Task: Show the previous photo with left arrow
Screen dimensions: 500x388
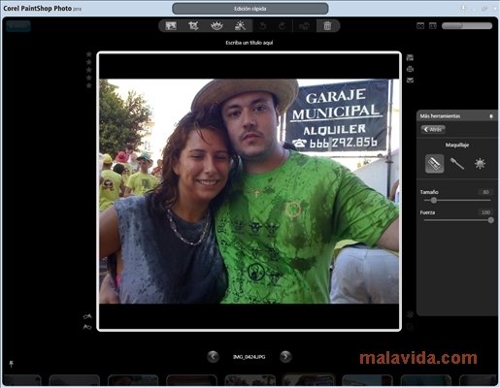Action: click(213, 357)
